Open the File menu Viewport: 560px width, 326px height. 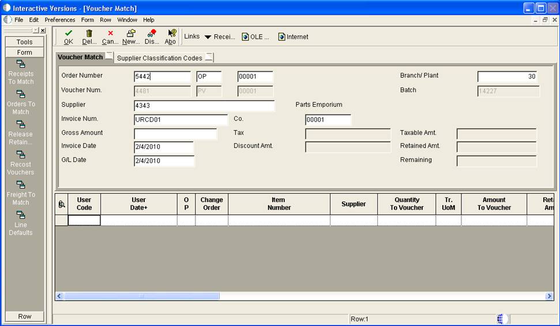coord(19,20)
